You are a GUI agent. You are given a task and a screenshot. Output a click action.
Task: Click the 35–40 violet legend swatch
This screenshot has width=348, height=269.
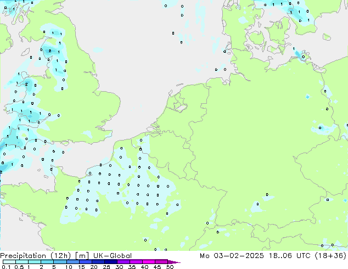136,262
